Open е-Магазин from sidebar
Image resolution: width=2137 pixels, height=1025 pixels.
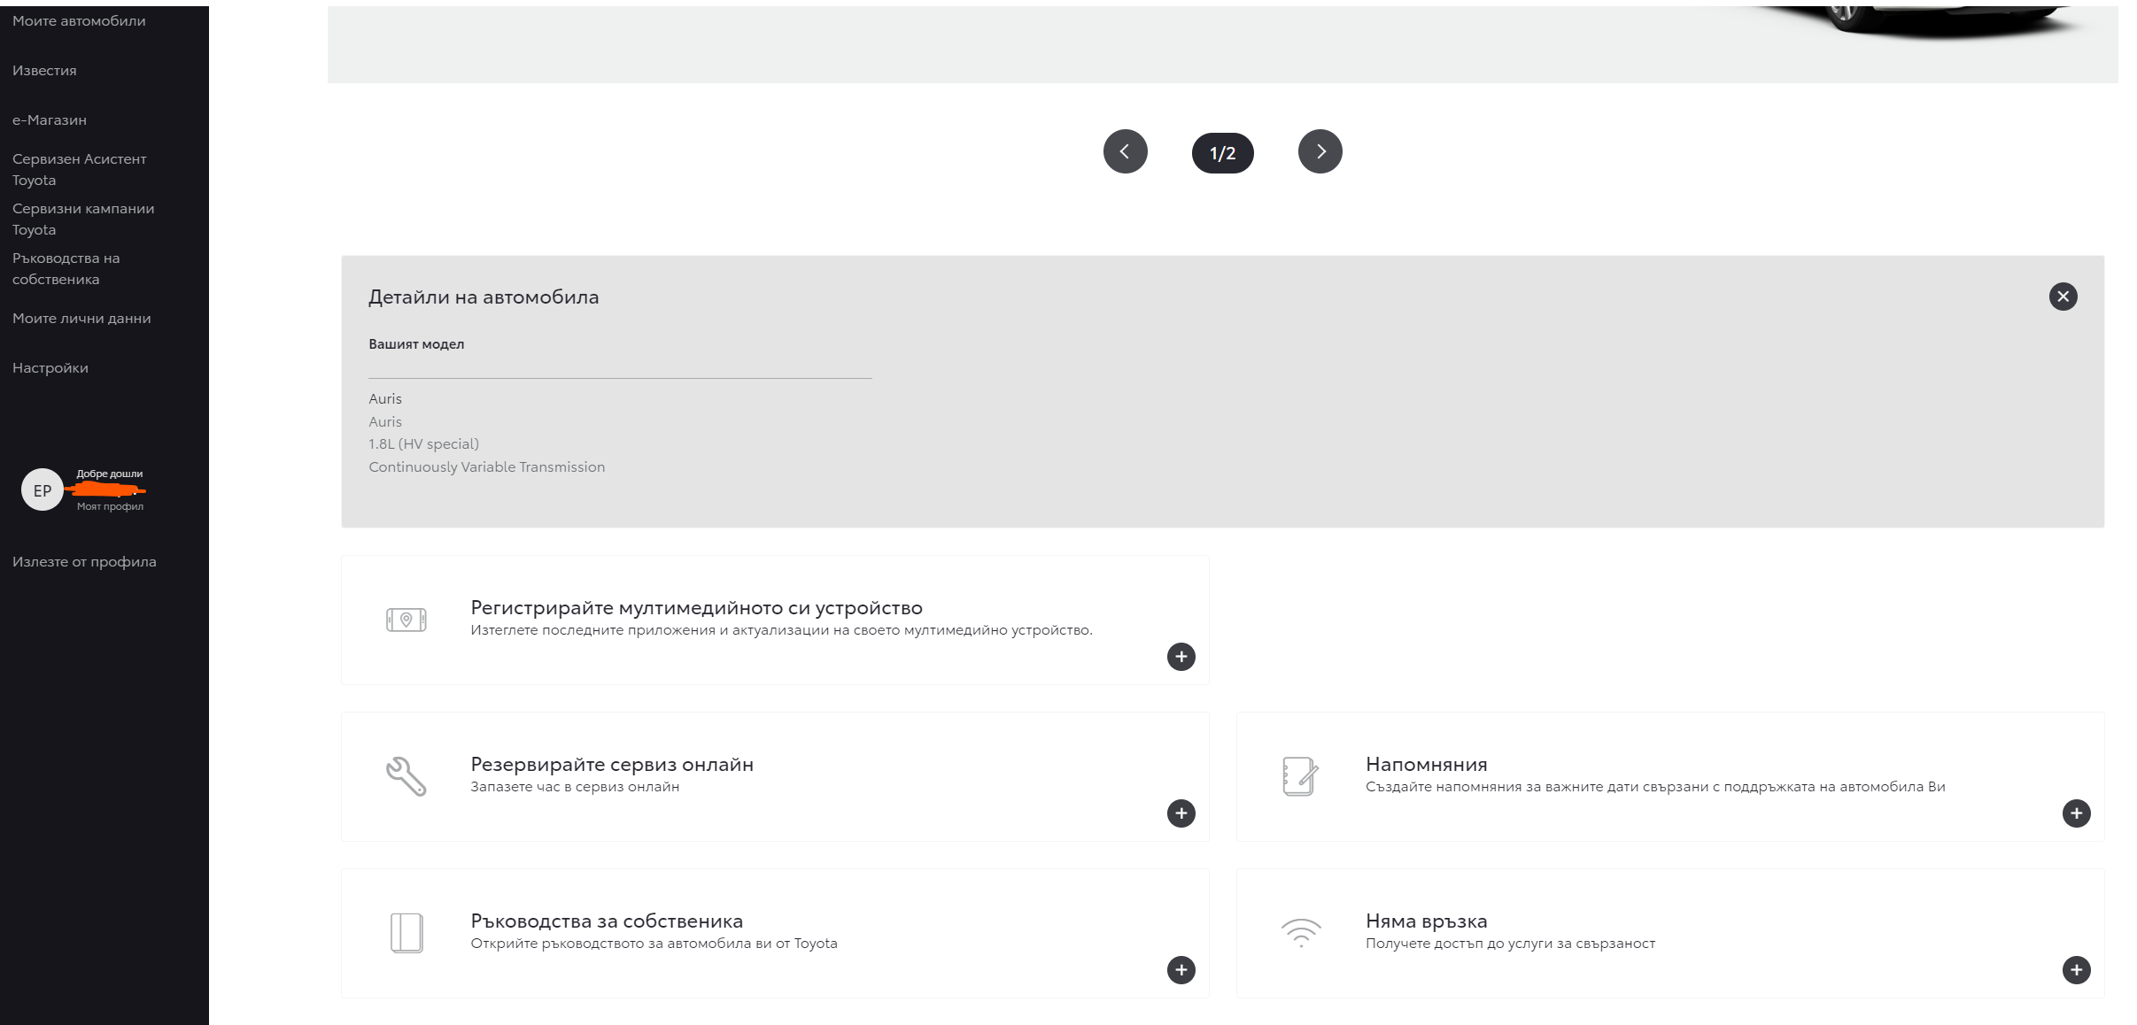point(50,119)
